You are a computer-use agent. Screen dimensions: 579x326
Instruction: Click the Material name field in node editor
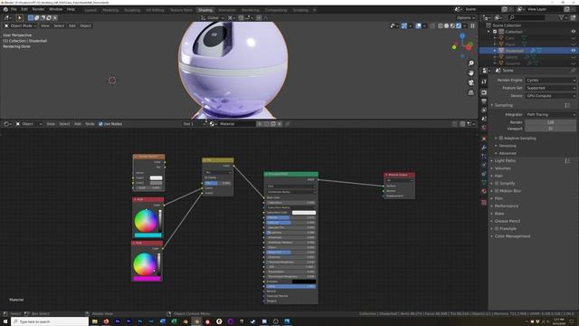pos(237,124)
